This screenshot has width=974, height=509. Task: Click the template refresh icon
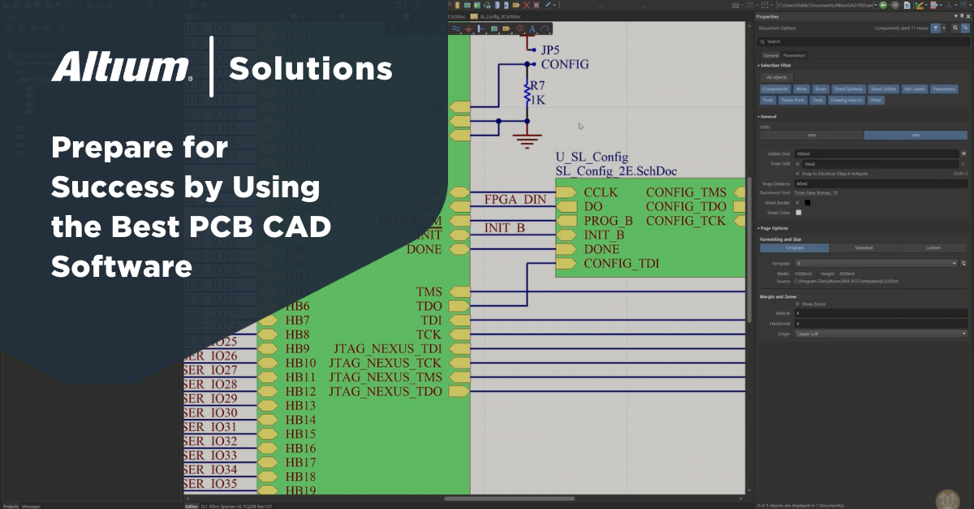pyautogui.click(x=963, y=263)
